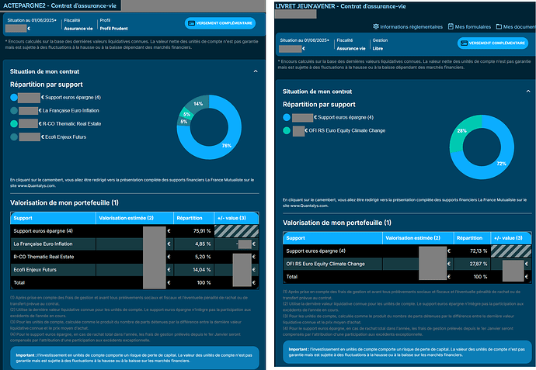Image resolution: width=536 pixels, height=370 pixels.
Task: Collapse Situation de mon contrat in LIVRET JEUN'AVENIR
Action: pyautogui.click(x=525, y=91)
